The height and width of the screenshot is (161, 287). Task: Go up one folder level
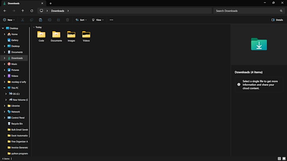[x=23, y=11]
